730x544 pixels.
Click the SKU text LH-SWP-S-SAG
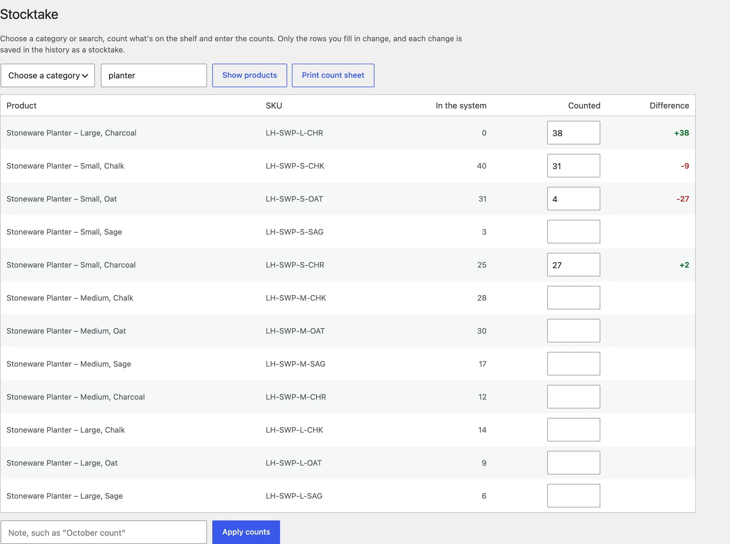(295, 232)
